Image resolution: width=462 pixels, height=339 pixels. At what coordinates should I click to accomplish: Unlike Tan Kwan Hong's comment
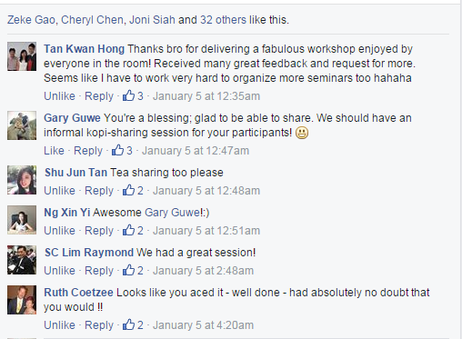click(x=59, y=96)
